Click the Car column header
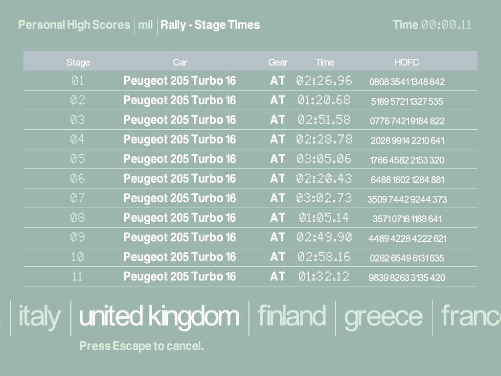Screen dimensions: 501x376 [180, 62]
